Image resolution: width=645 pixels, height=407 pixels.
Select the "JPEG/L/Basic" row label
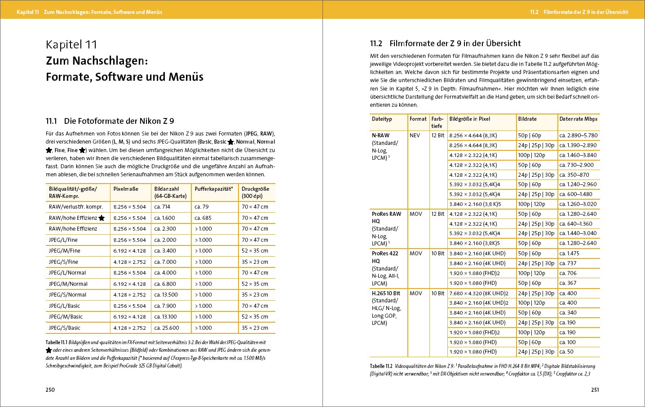[65, 306]
